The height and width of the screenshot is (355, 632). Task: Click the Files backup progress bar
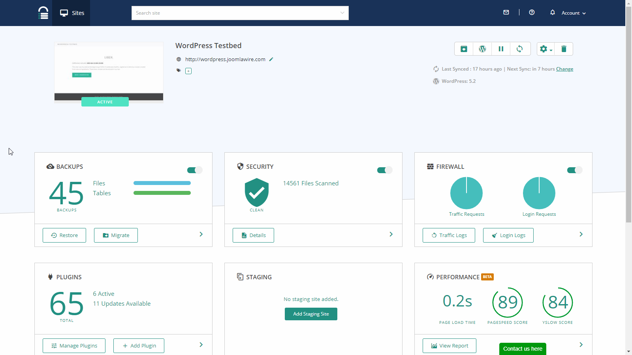pyautogui.click(x=162, y=183)
